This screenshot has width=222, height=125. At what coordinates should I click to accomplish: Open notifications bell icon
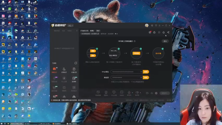pyautogui.click(x=163, y=32)
